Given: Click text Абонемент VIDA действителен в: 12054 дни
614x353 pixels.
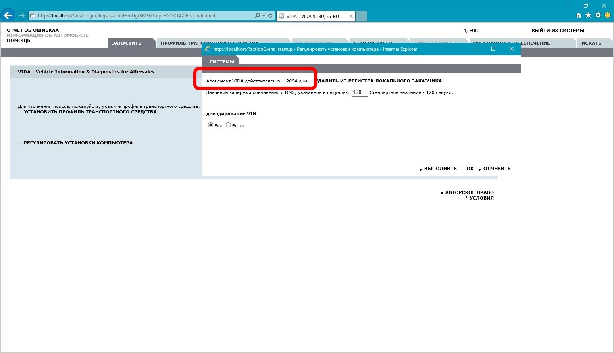Looking at the screenshot, I should pos(256,81).
